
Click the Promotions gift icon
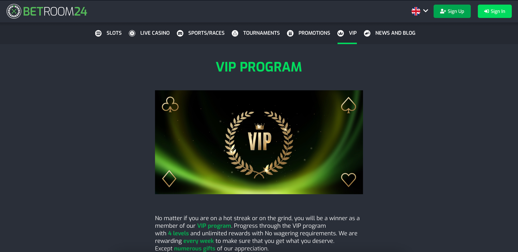click(x=290, y=33)
